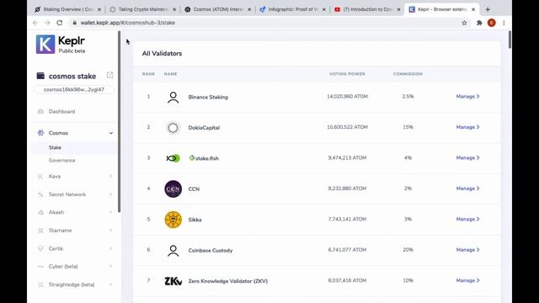Click the Straightedge (beta) icon
The image size is (539, 303).
pyautogui.click(x=40, y=284)
